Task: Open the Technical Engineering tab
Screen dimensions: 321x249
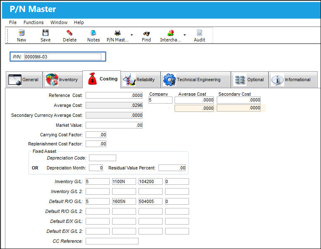Action: tap(196, 80)
